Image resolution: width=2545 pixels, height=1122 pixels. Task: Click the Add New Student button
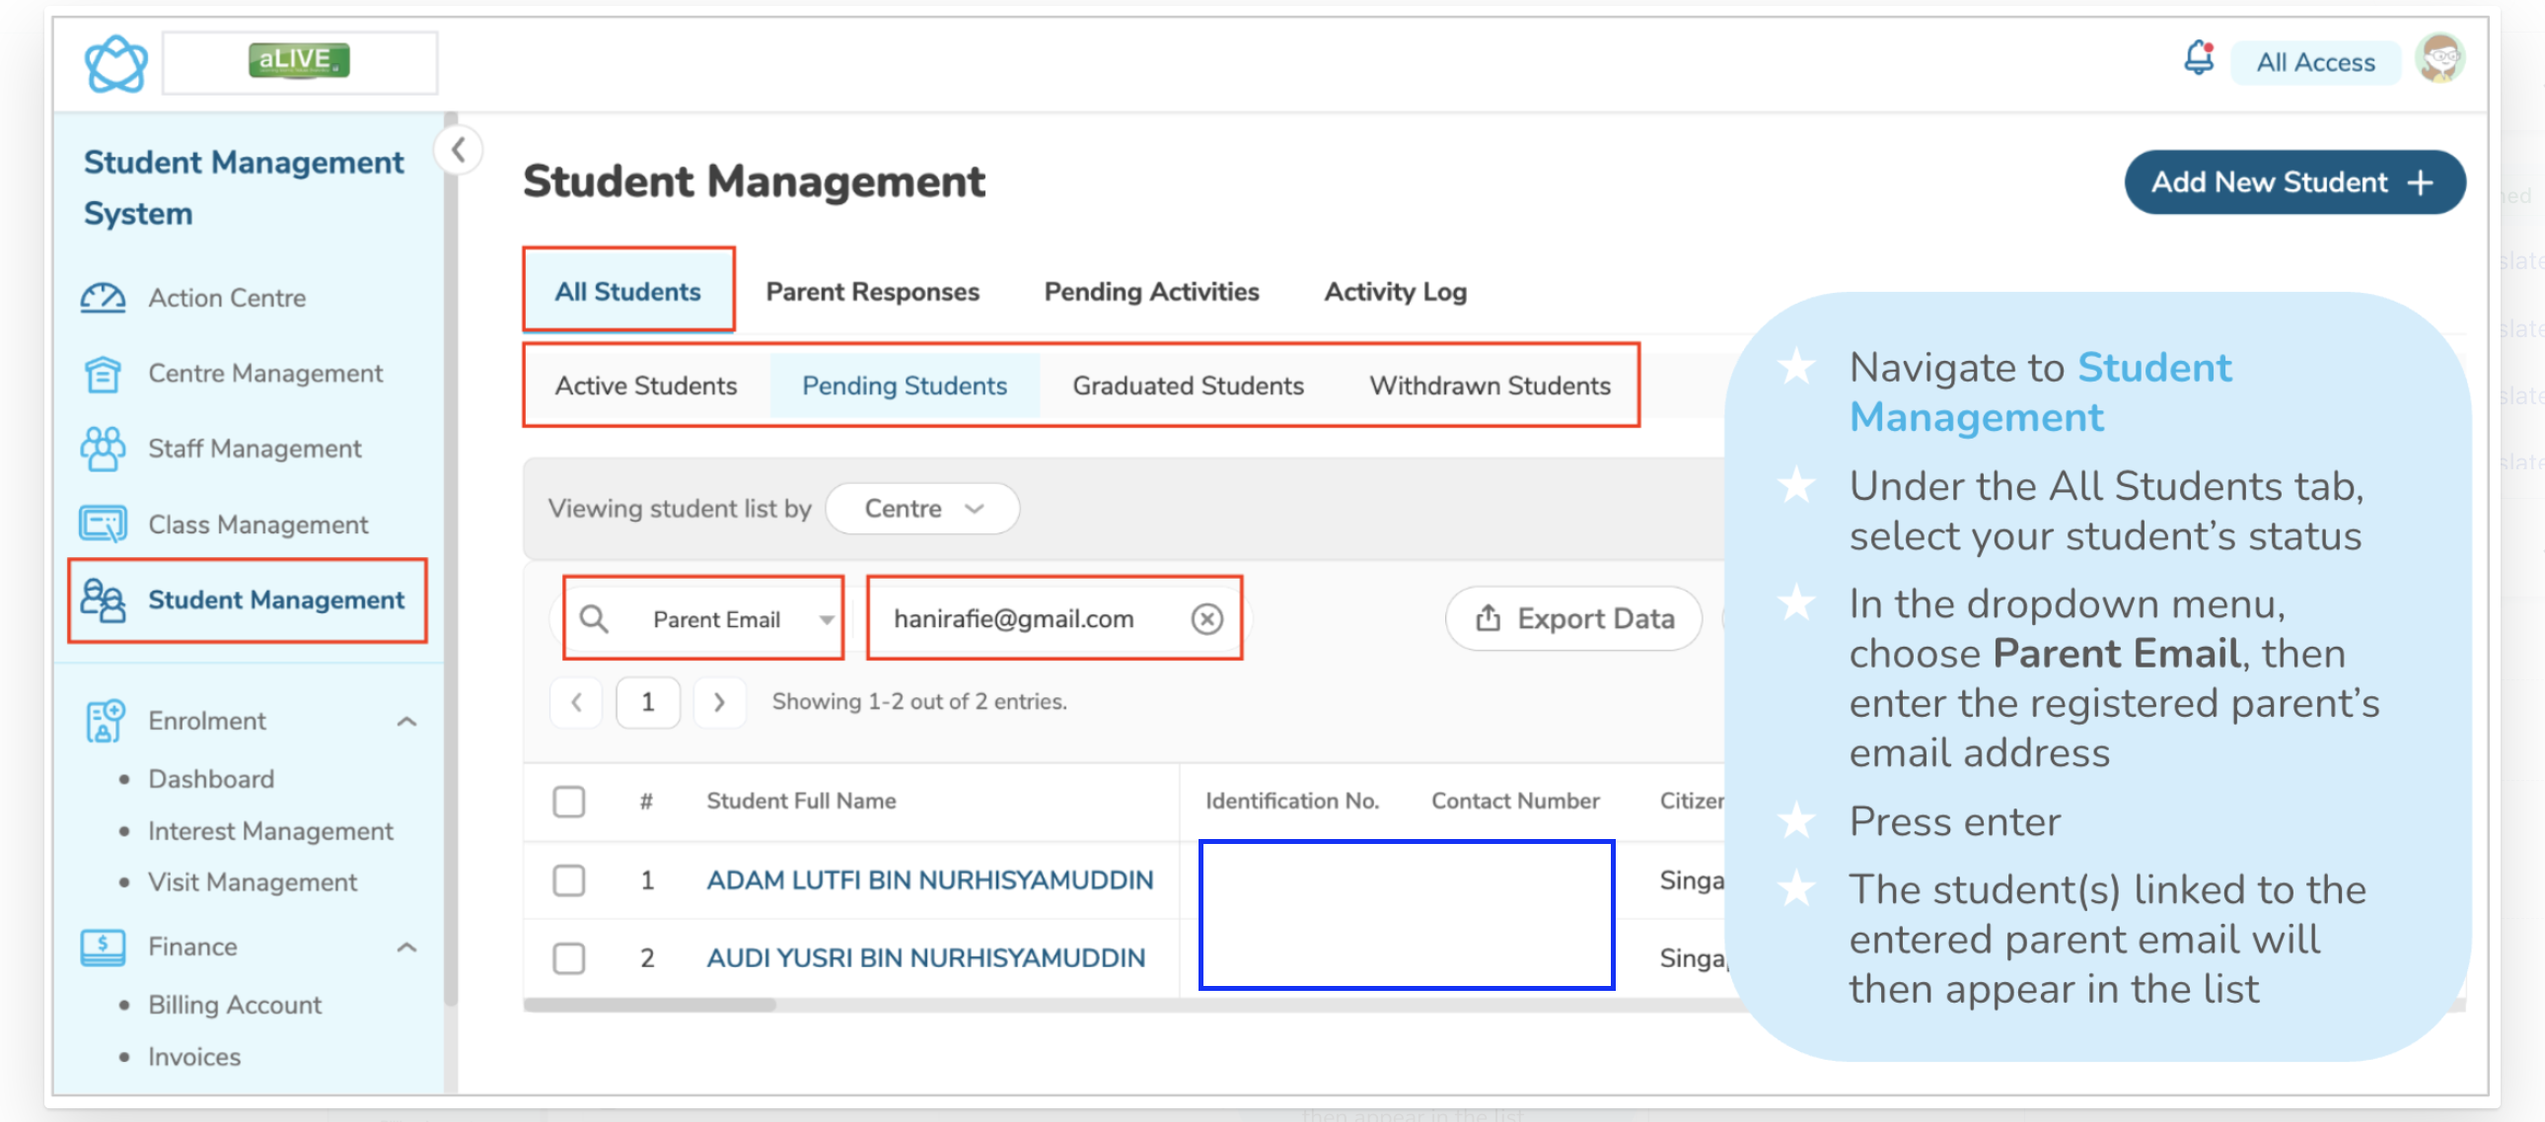coord(2293,182)
